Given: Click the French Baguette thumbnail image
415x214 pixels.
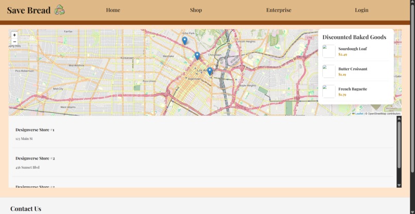Looking at the screenshot, I should (x=329, y=92).
